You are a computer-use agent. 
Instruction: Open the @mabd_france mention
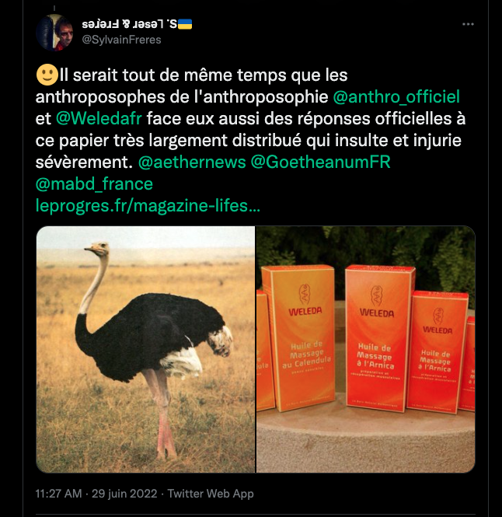(x=94, y=184)
